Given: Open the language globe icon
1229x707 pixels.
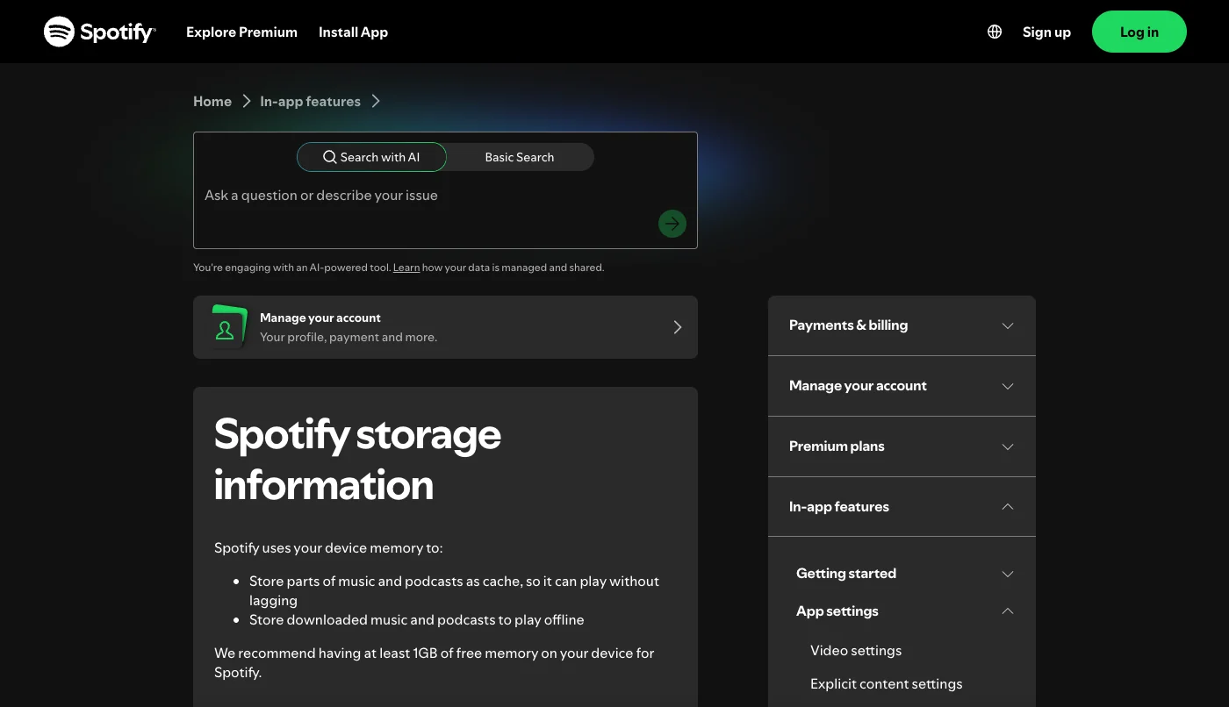Looking at the screenshot, I should coord(995,32).
